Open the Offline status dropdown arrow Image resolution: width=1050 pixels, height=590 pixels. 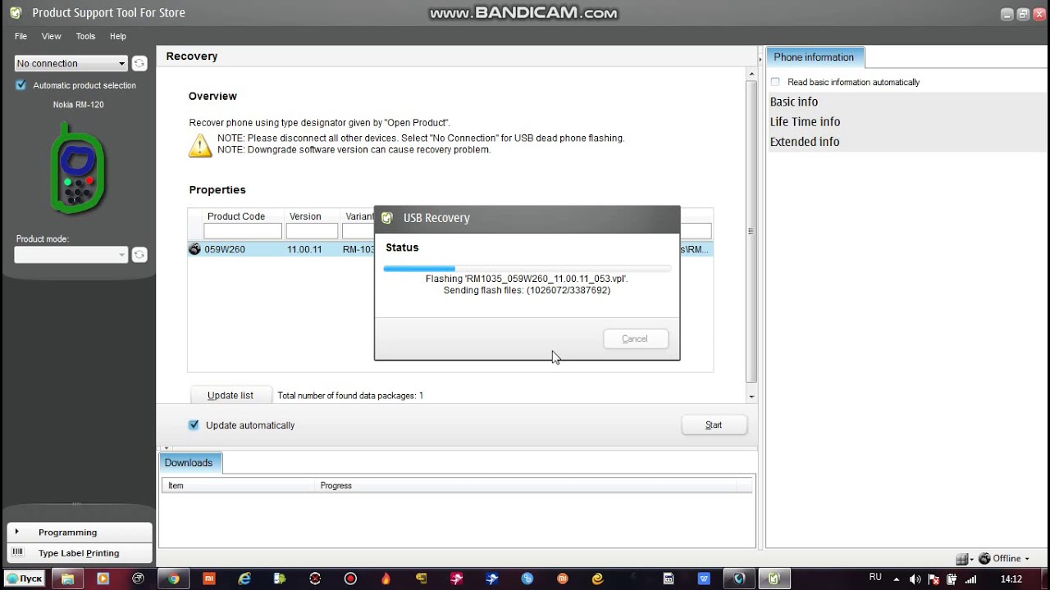pos(1027,559)
